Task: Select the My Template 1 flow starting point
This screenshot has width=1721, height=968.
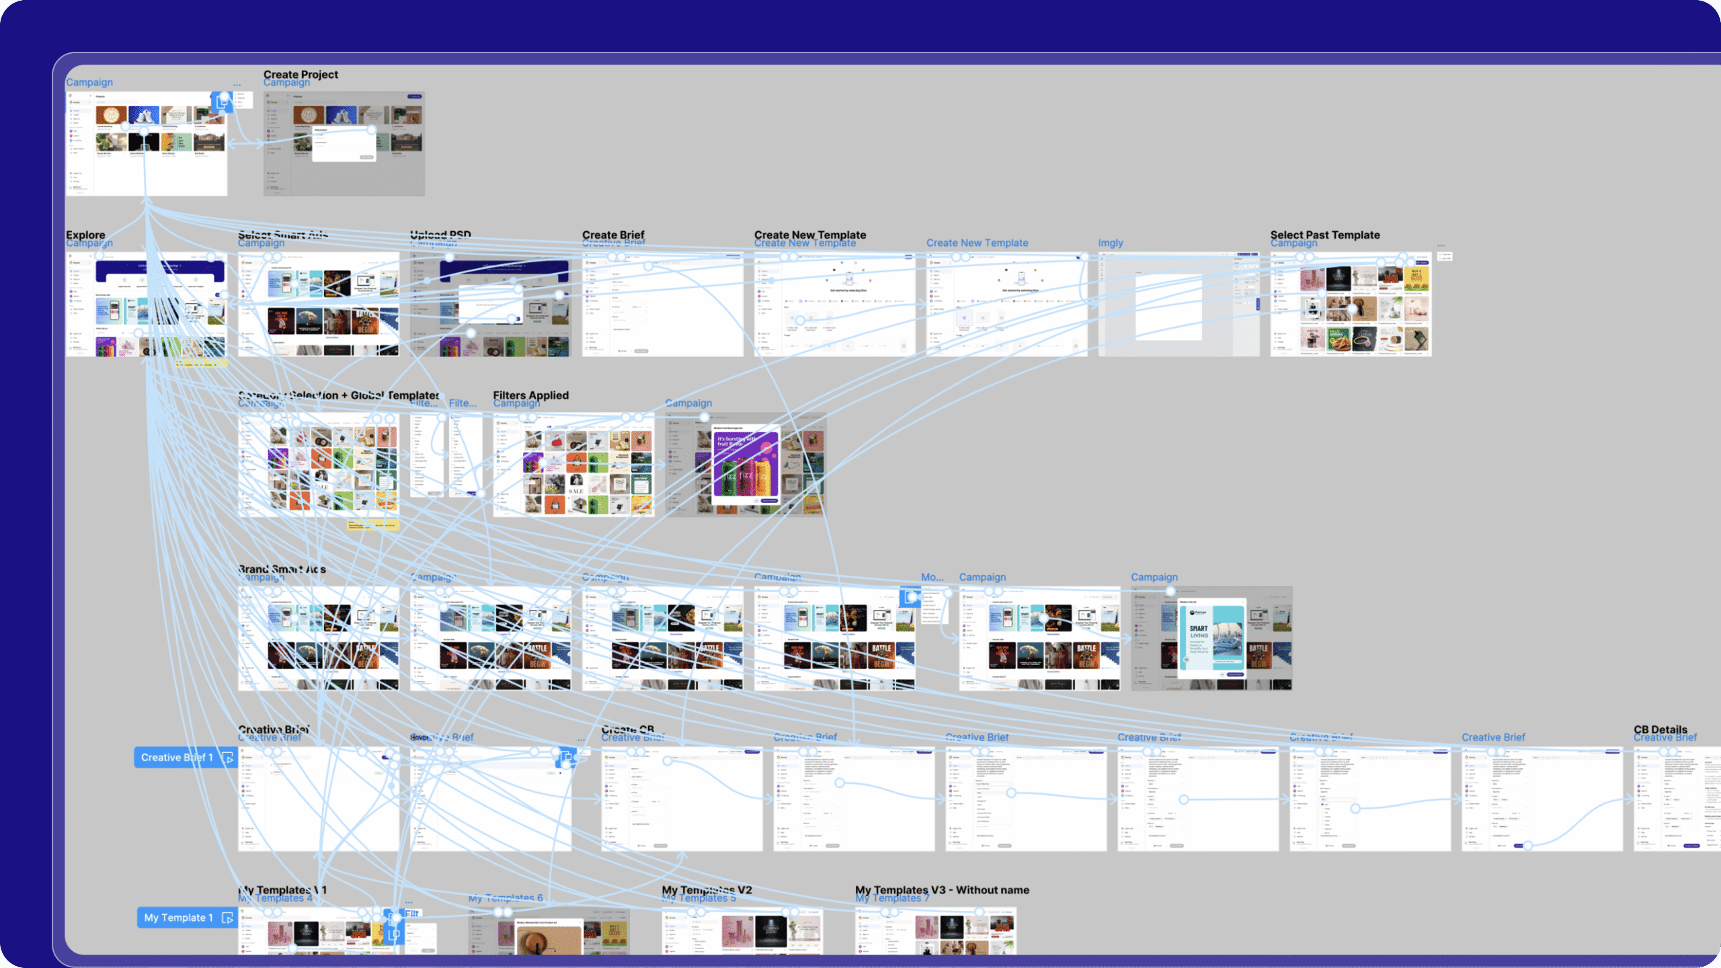Action: pyautogui.click(x=178, y=918)
